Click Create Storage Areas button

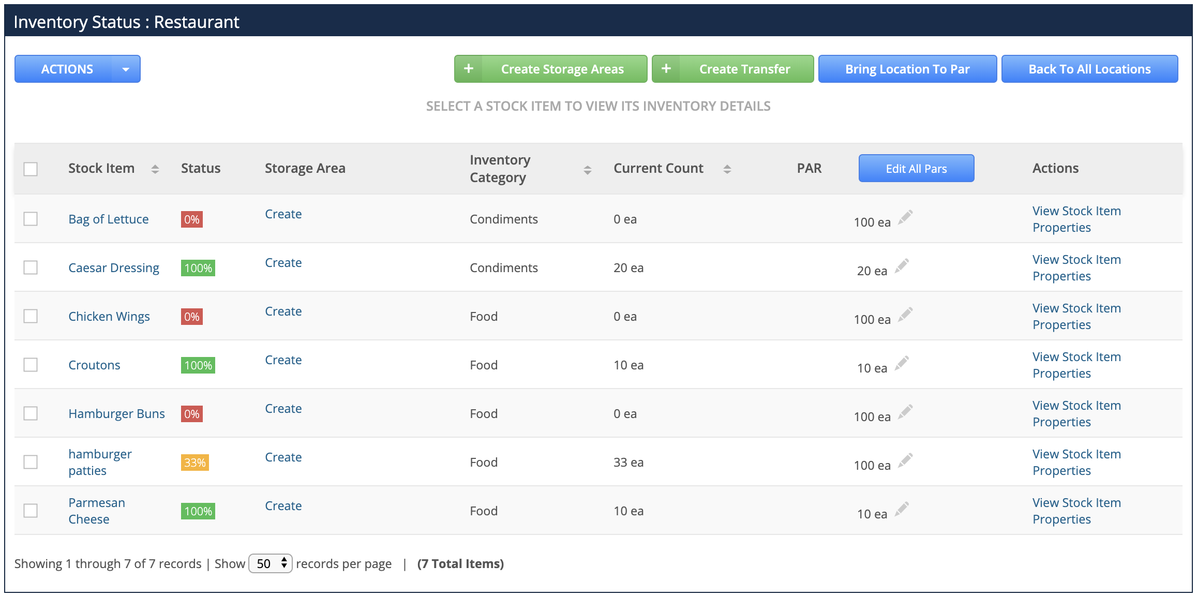[550, 69]
